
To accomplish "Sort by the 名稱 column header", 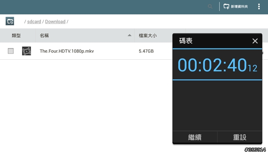I will (44, 36).
